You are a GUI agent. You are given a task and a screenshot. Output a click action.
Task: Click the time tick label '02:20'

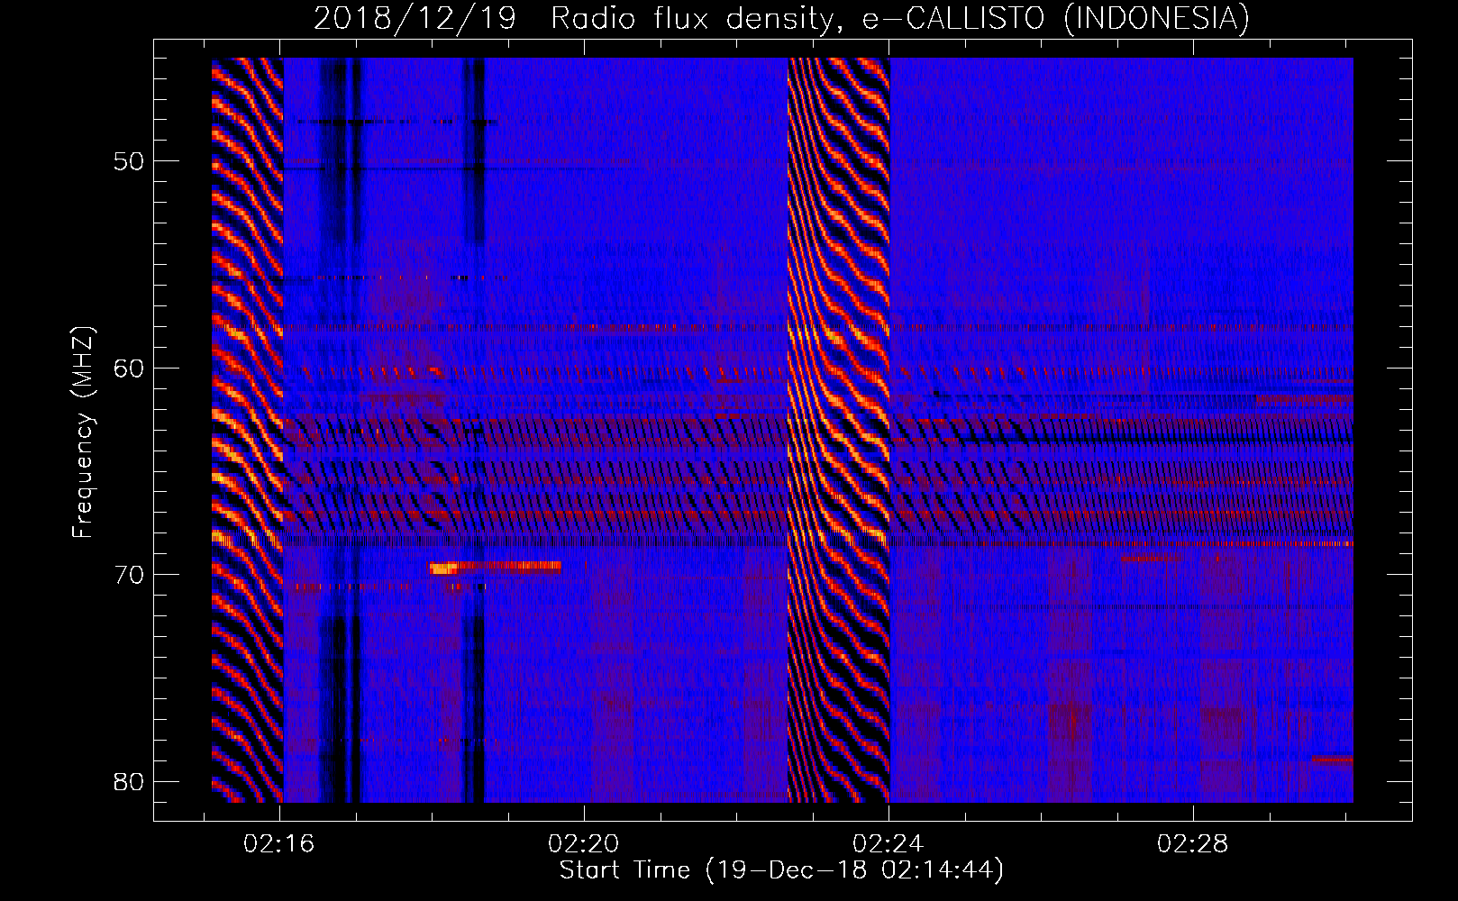(x=584, y=844)
